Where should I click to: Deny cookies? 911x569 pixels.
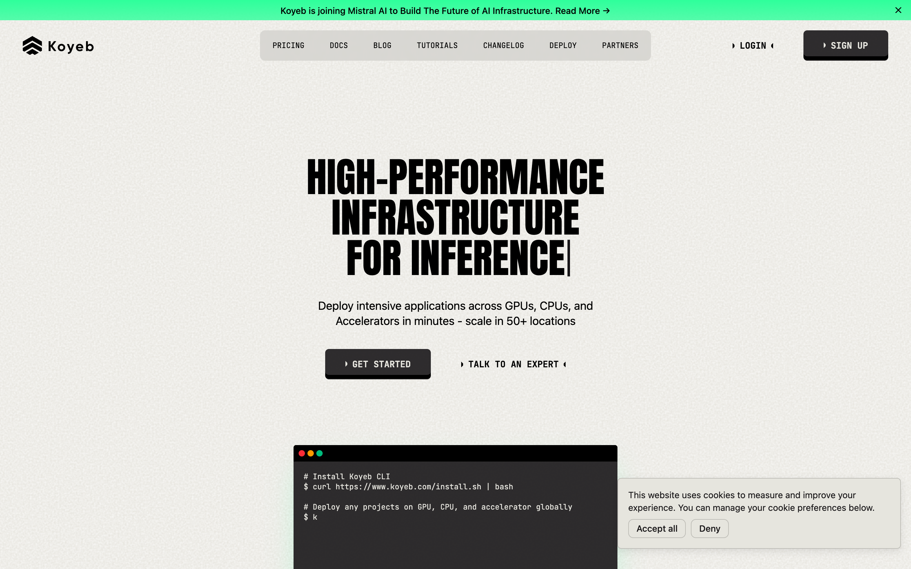point(709,528)
